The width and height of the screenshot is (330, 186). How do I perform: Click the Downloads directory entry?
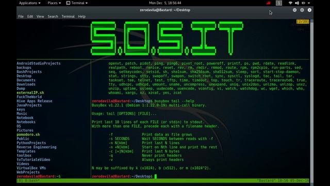click(26, 84)
